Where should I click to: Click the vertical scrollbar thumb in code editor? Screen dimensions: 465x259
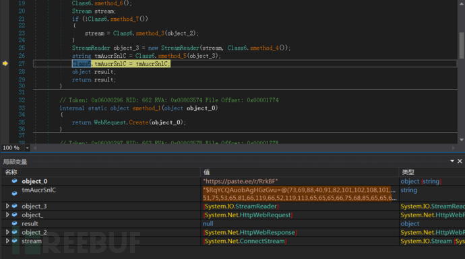462,45
